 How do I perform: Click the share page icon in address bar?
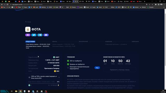click(x=149, y=5)
